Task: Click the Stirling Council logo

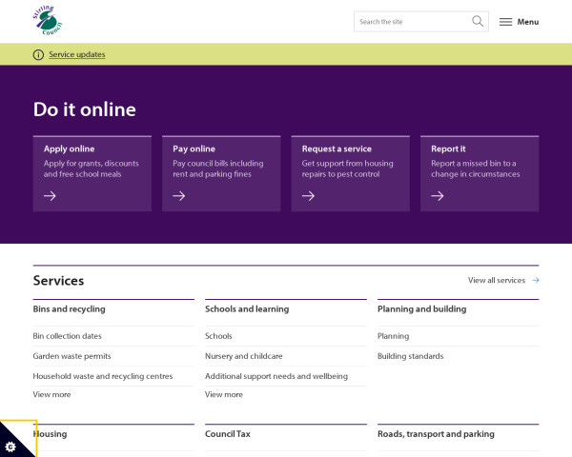Action: [x=51, y=21]
